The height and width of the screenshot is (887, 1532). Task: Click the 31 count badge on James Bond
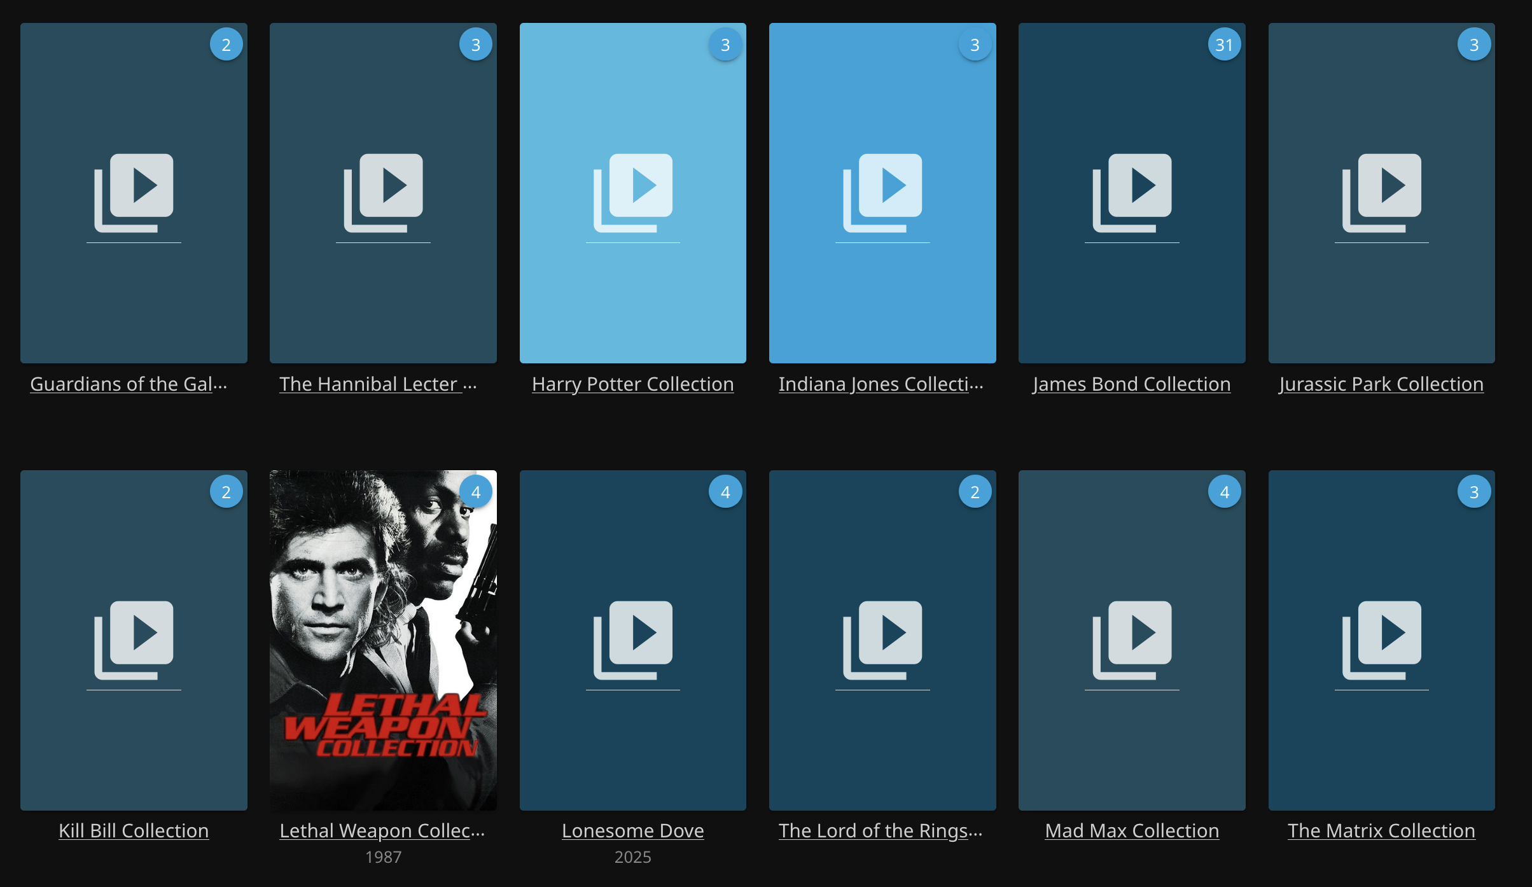coord(1224,45)
